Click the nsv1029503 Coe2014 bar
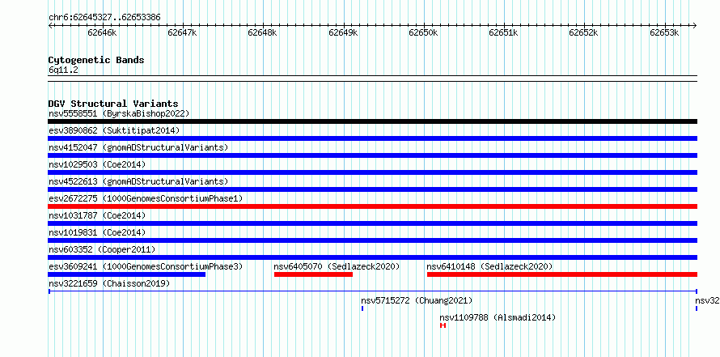 [372, 172]
